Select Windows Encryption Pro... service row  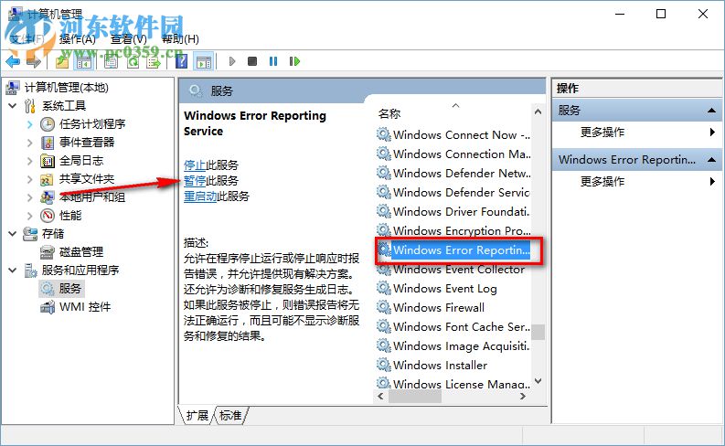pyautogui.click(x=453, y=230)
